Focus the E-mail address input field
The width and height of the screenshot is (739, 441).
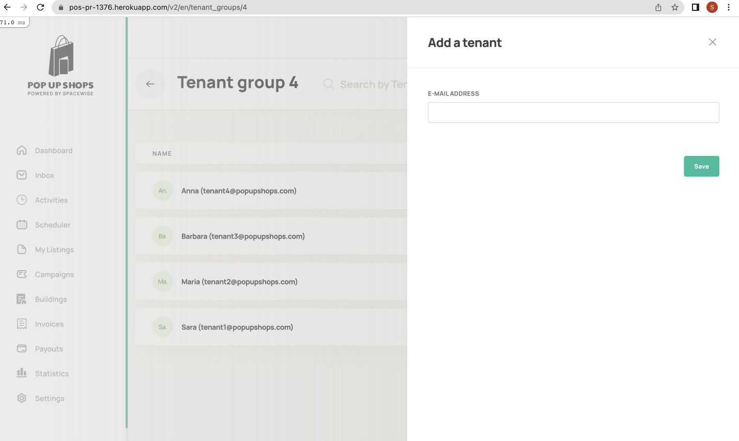(573, 113)
